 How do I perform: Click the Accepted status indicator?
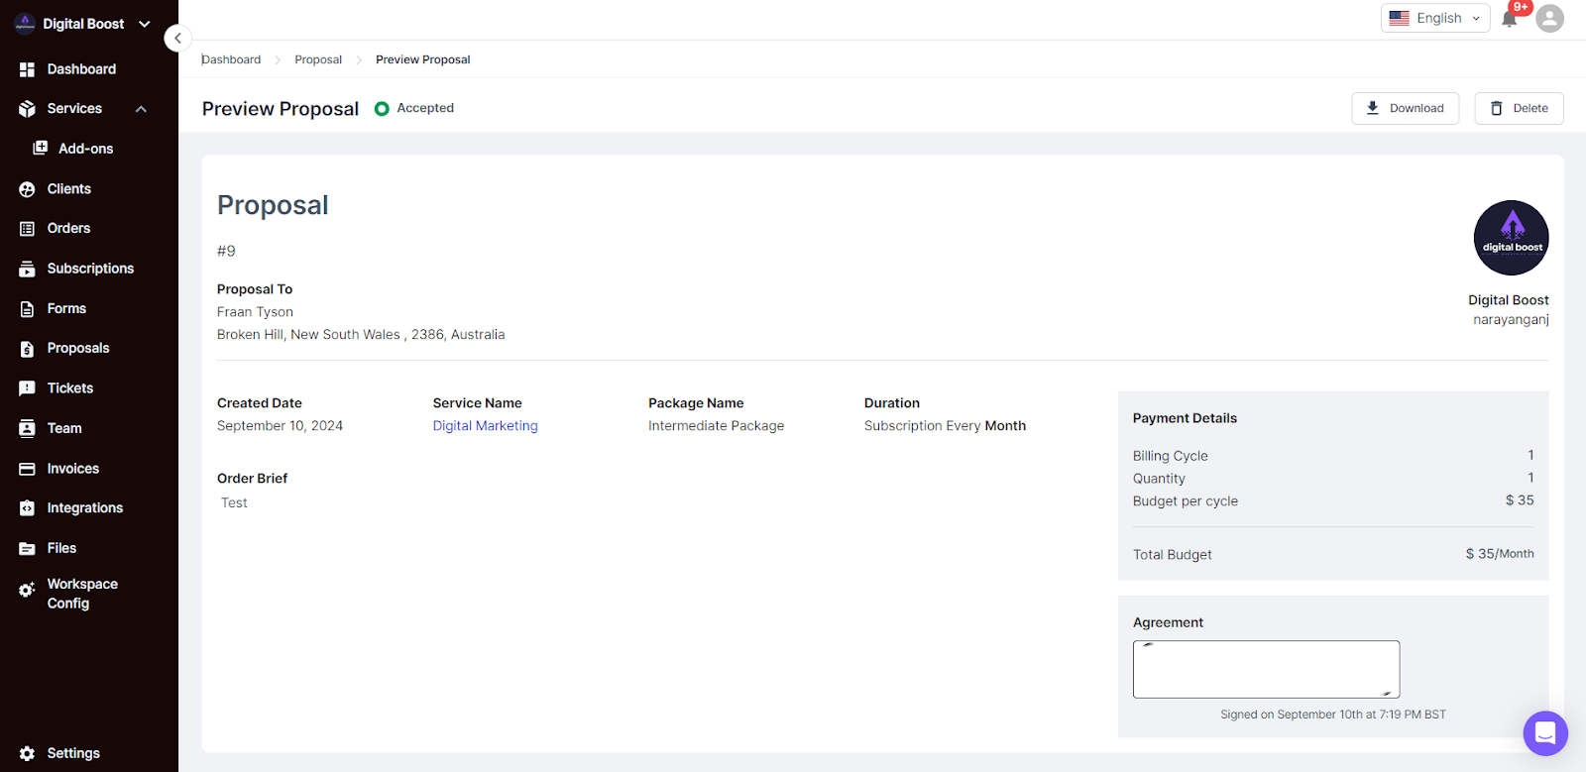coord(414,108)
